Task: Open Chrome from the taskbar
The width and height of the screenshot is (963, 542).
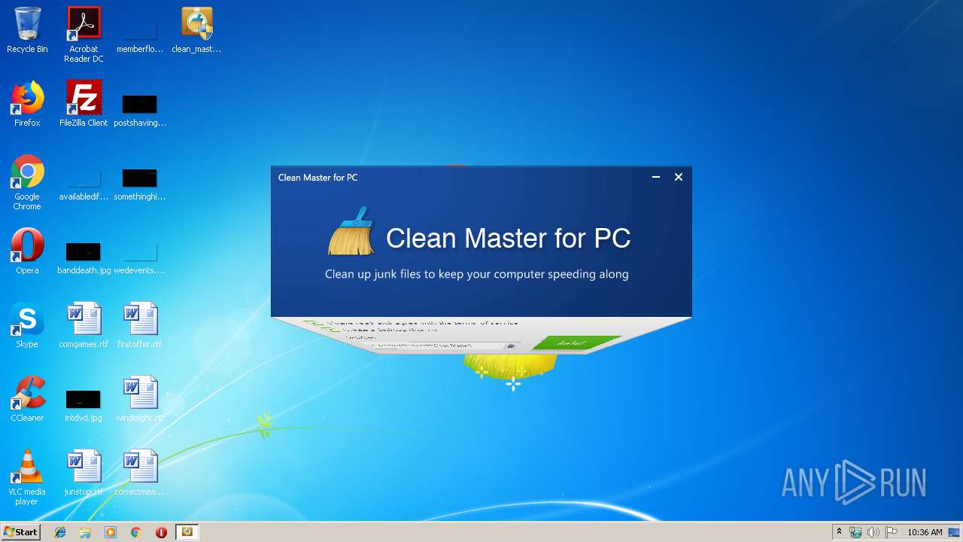Action: tap(135, 532)
